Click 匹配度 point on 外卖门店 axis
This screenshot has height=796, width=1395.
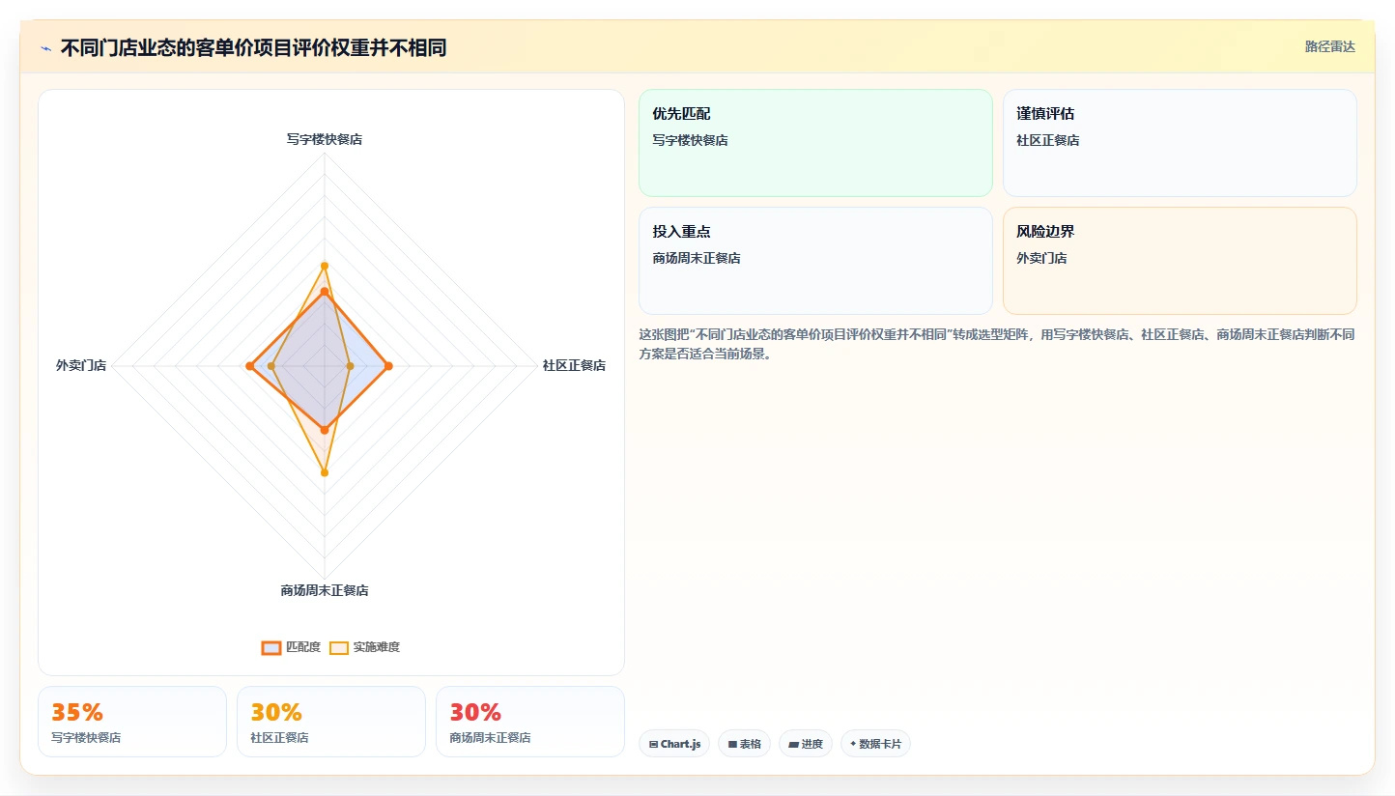point(249,366)
